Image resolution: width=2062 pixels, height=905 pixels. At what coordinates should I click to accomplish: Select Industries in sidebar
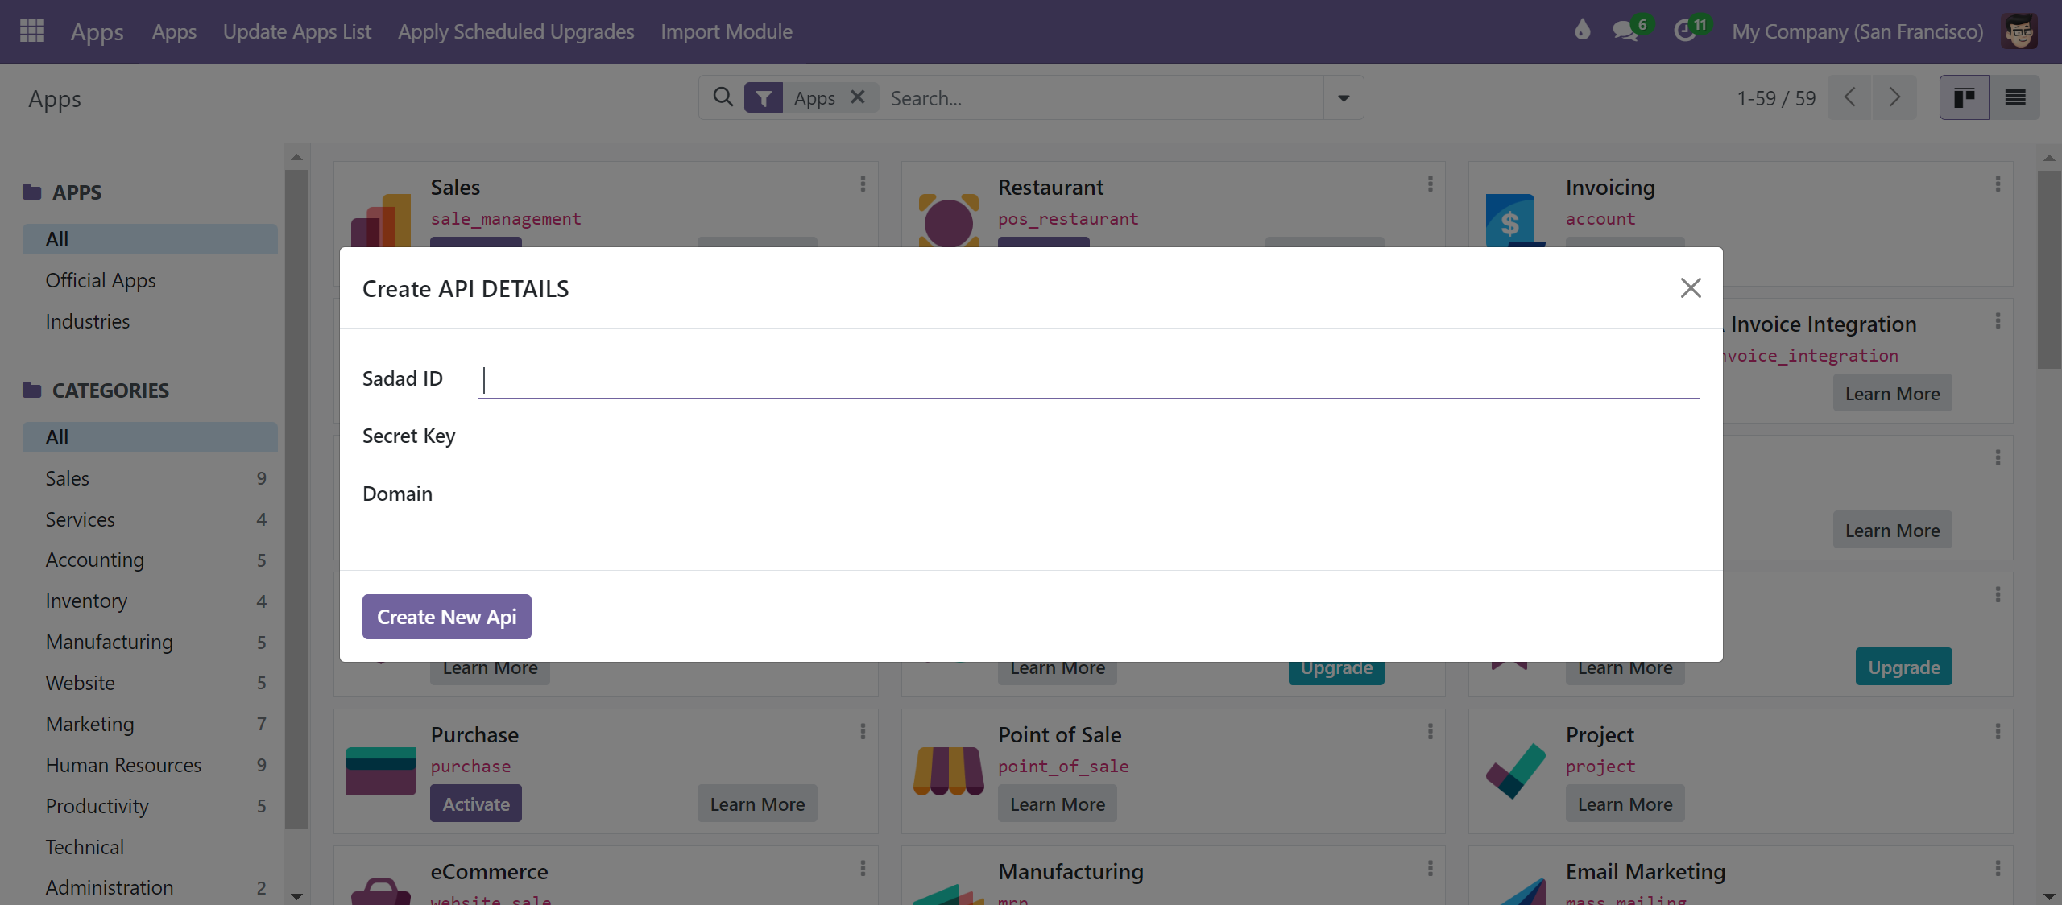pos(150,321)
